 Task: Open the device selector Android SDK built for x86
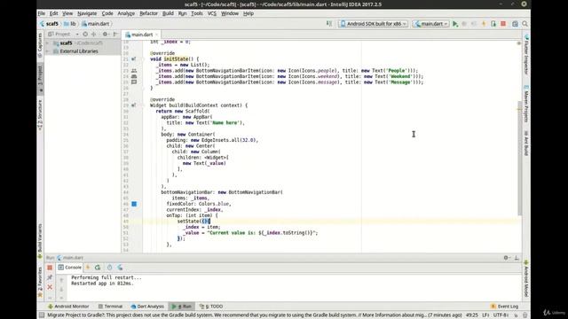[x=373, y=24]
